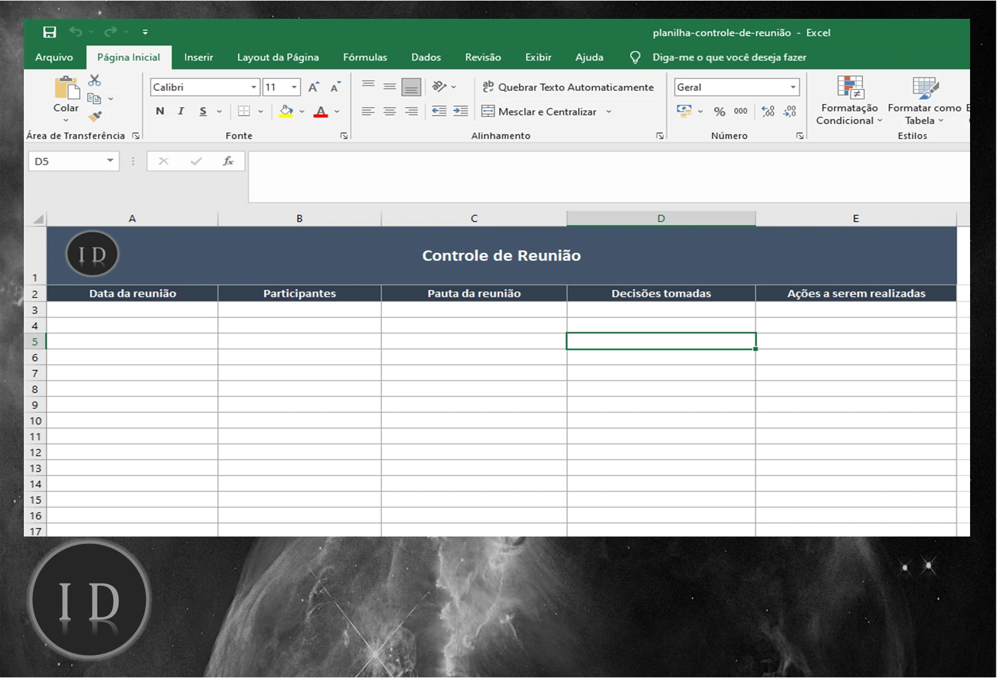Click the Increase Font Size icon

314,87
